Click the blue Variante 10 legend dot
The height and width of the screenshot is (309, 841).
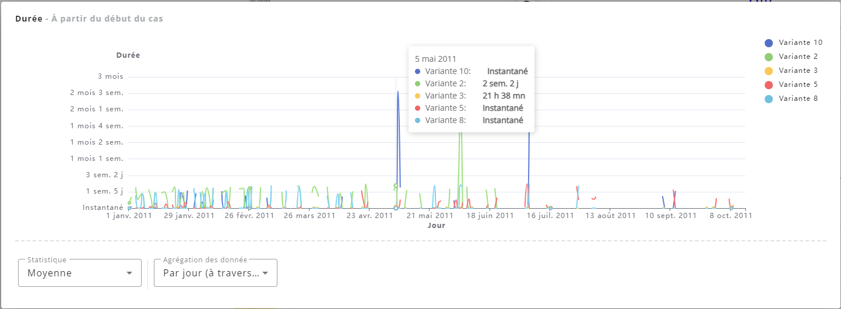click(769, 43)
